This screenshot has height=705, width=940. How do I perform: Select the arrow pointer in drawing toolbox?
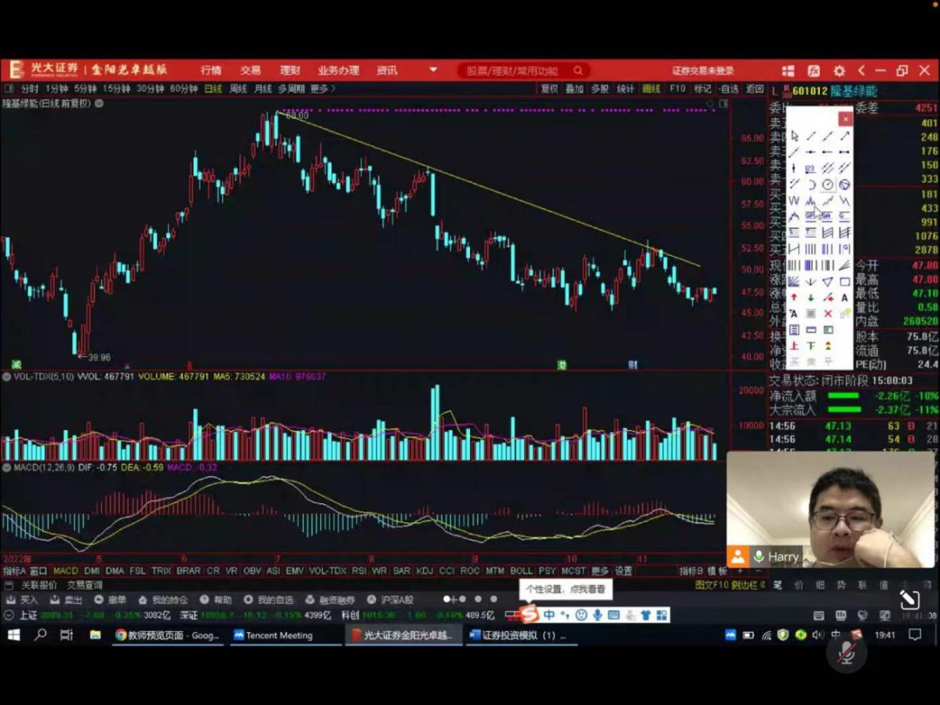794,136
